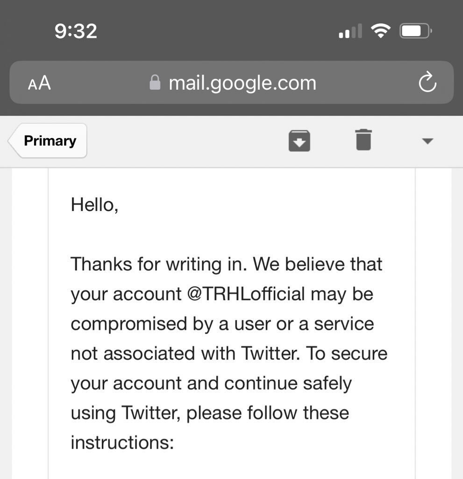Go back to the Primary inbox

(x=49, y=141)
